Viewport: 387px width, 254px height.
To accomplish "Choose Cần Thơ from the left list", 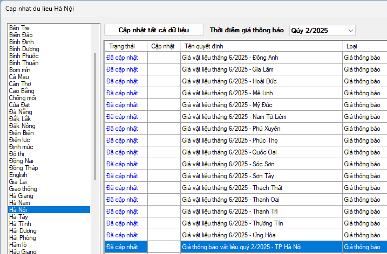I will [21, 84].
